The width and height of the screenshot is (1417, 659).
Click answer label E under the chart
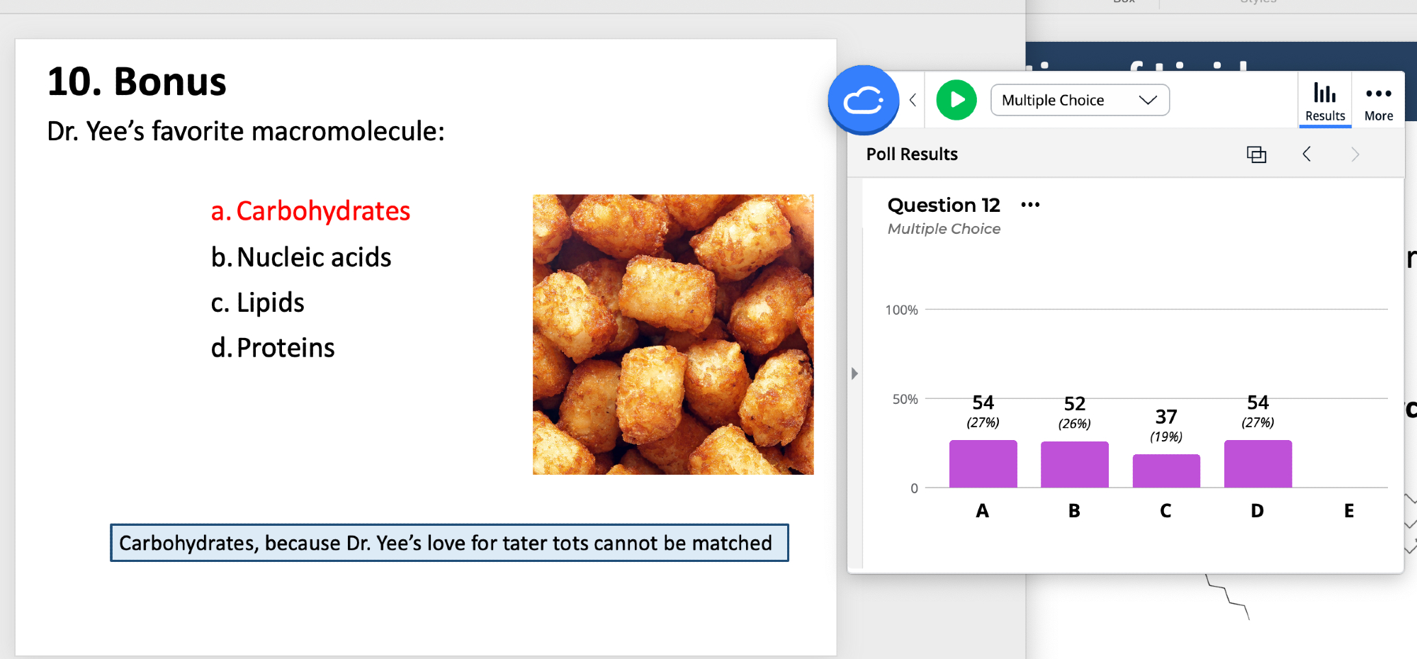(x=1349, y=511)
